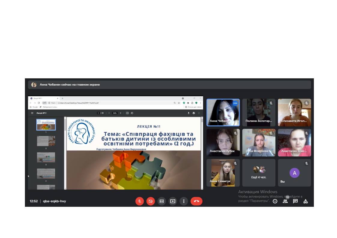Toggle closed captions (CC) button

click(162, 201)
